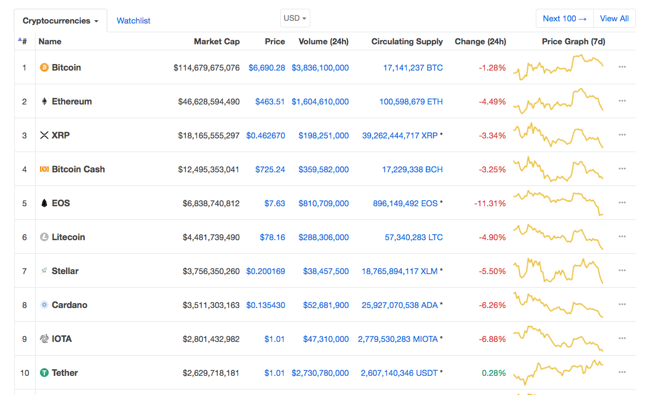Open the more-options ellipsis for Tether
The image size is (654, 395).
pyautogui.click(x=622, y=372)
